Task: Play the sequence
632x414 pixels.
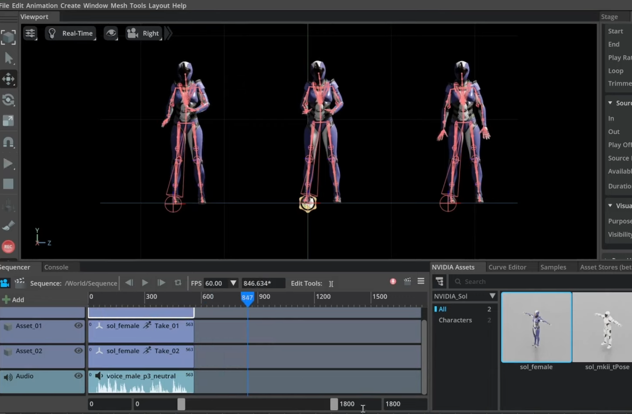Action: click(145, 283)
